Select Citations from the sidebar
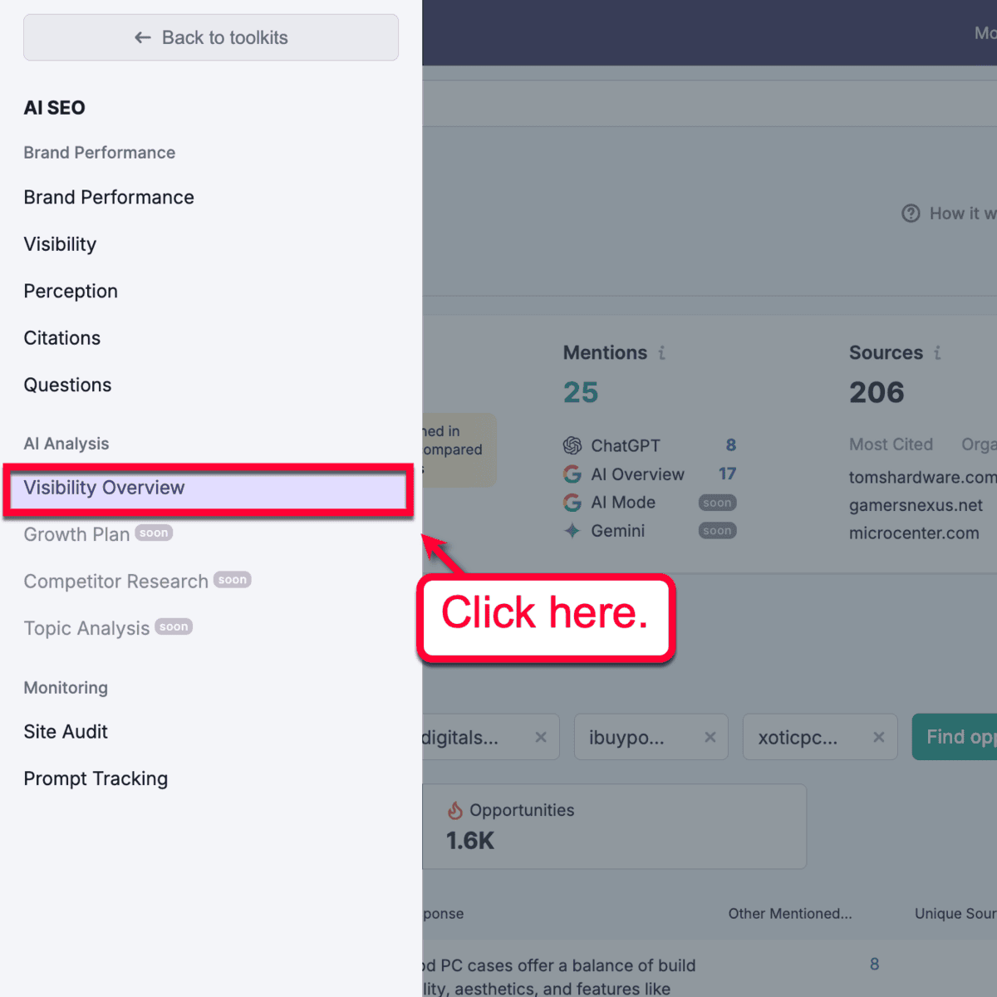 pos(61,337)
